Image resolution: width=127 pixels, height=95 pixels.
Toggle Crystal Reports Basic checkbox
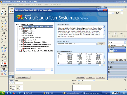(x=19, y=51)
